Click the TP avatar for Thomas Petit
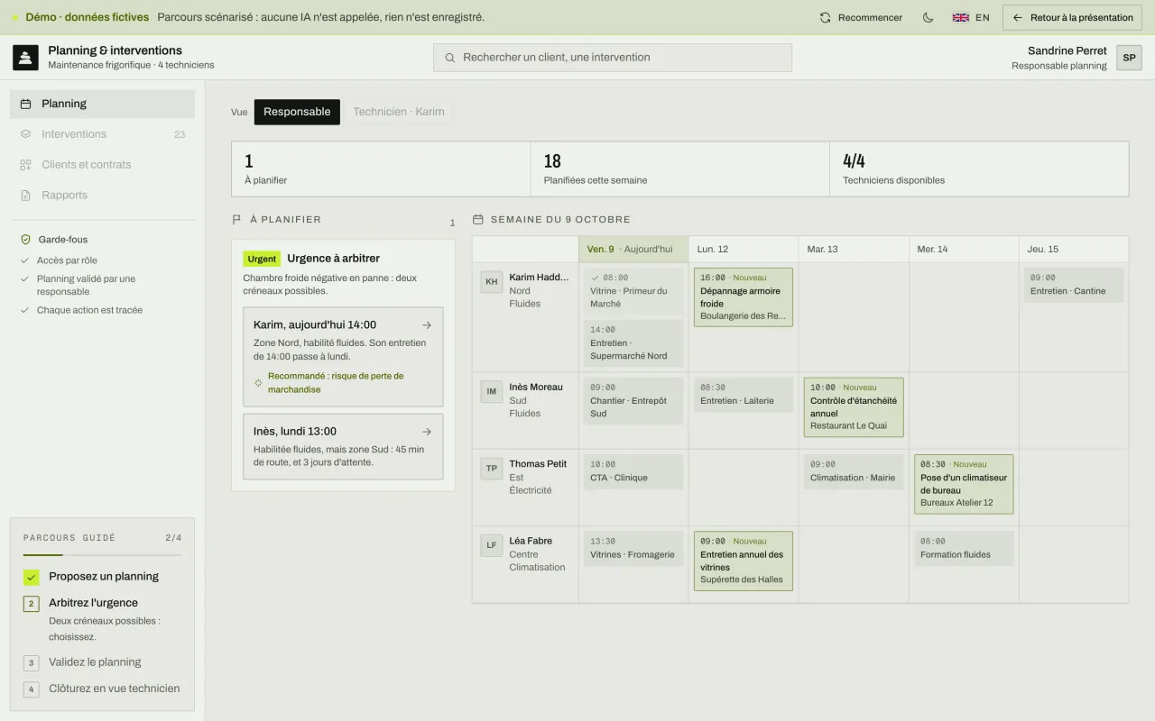Screen dimensions: 1155x721 pos(492,468)
